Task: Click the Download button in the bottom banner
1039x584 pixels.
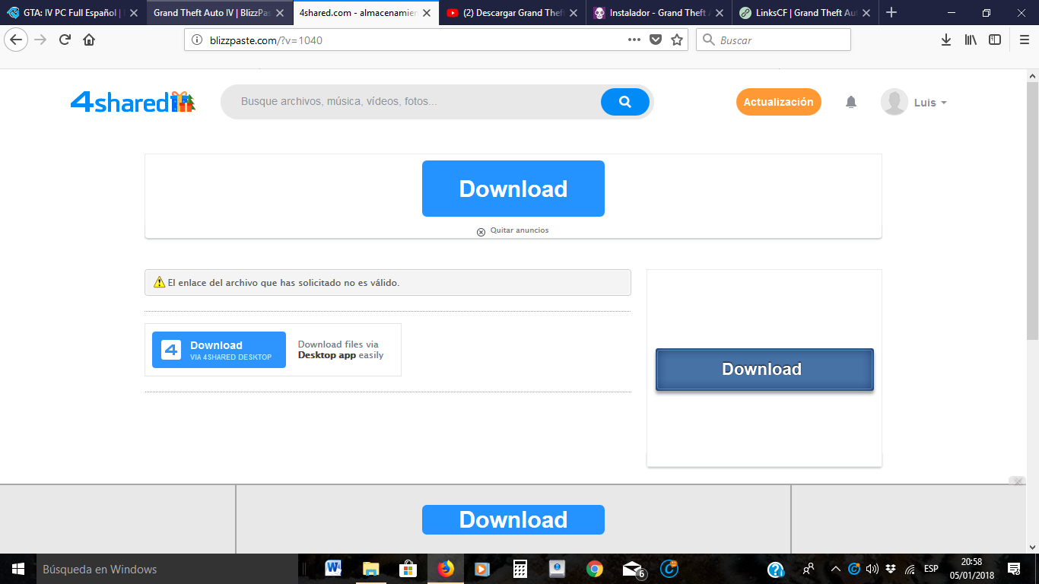Action: pos(513,519)
